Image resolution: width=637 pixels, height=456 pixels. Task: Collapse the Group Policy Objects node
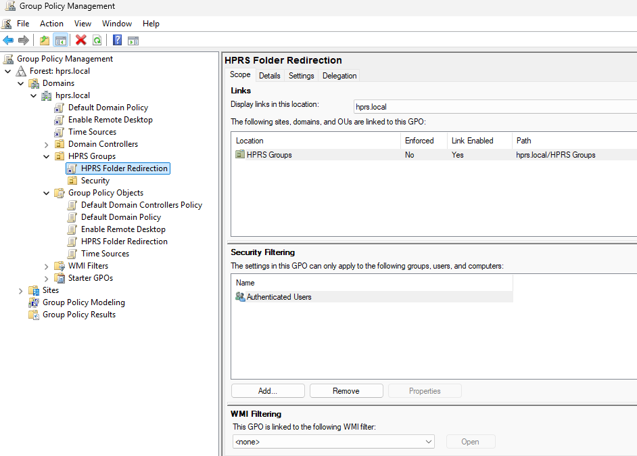pos(46,193)
